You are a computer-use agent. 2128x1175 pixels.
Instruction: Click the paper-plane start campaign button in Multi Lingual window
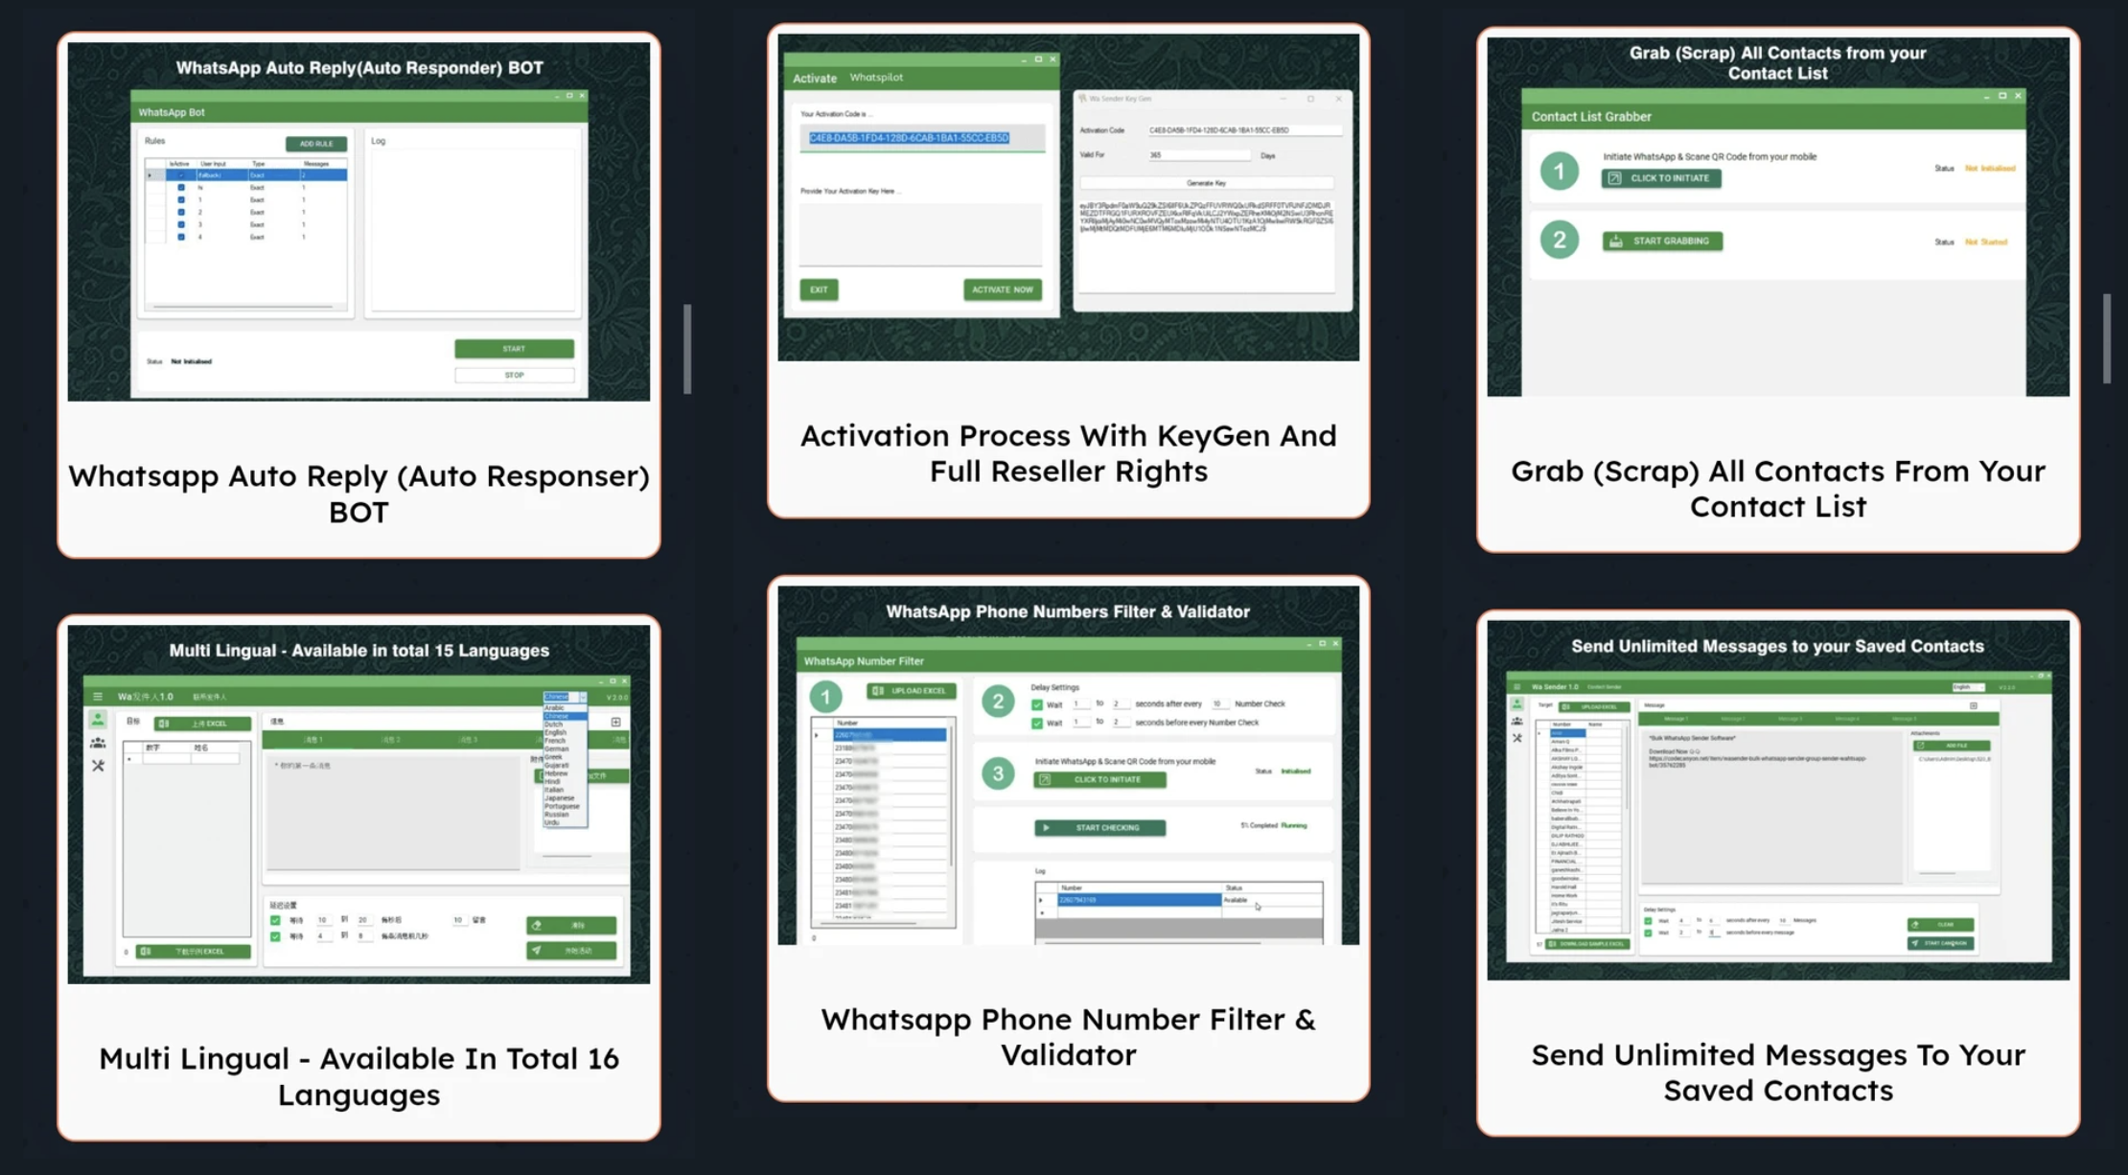571,951
